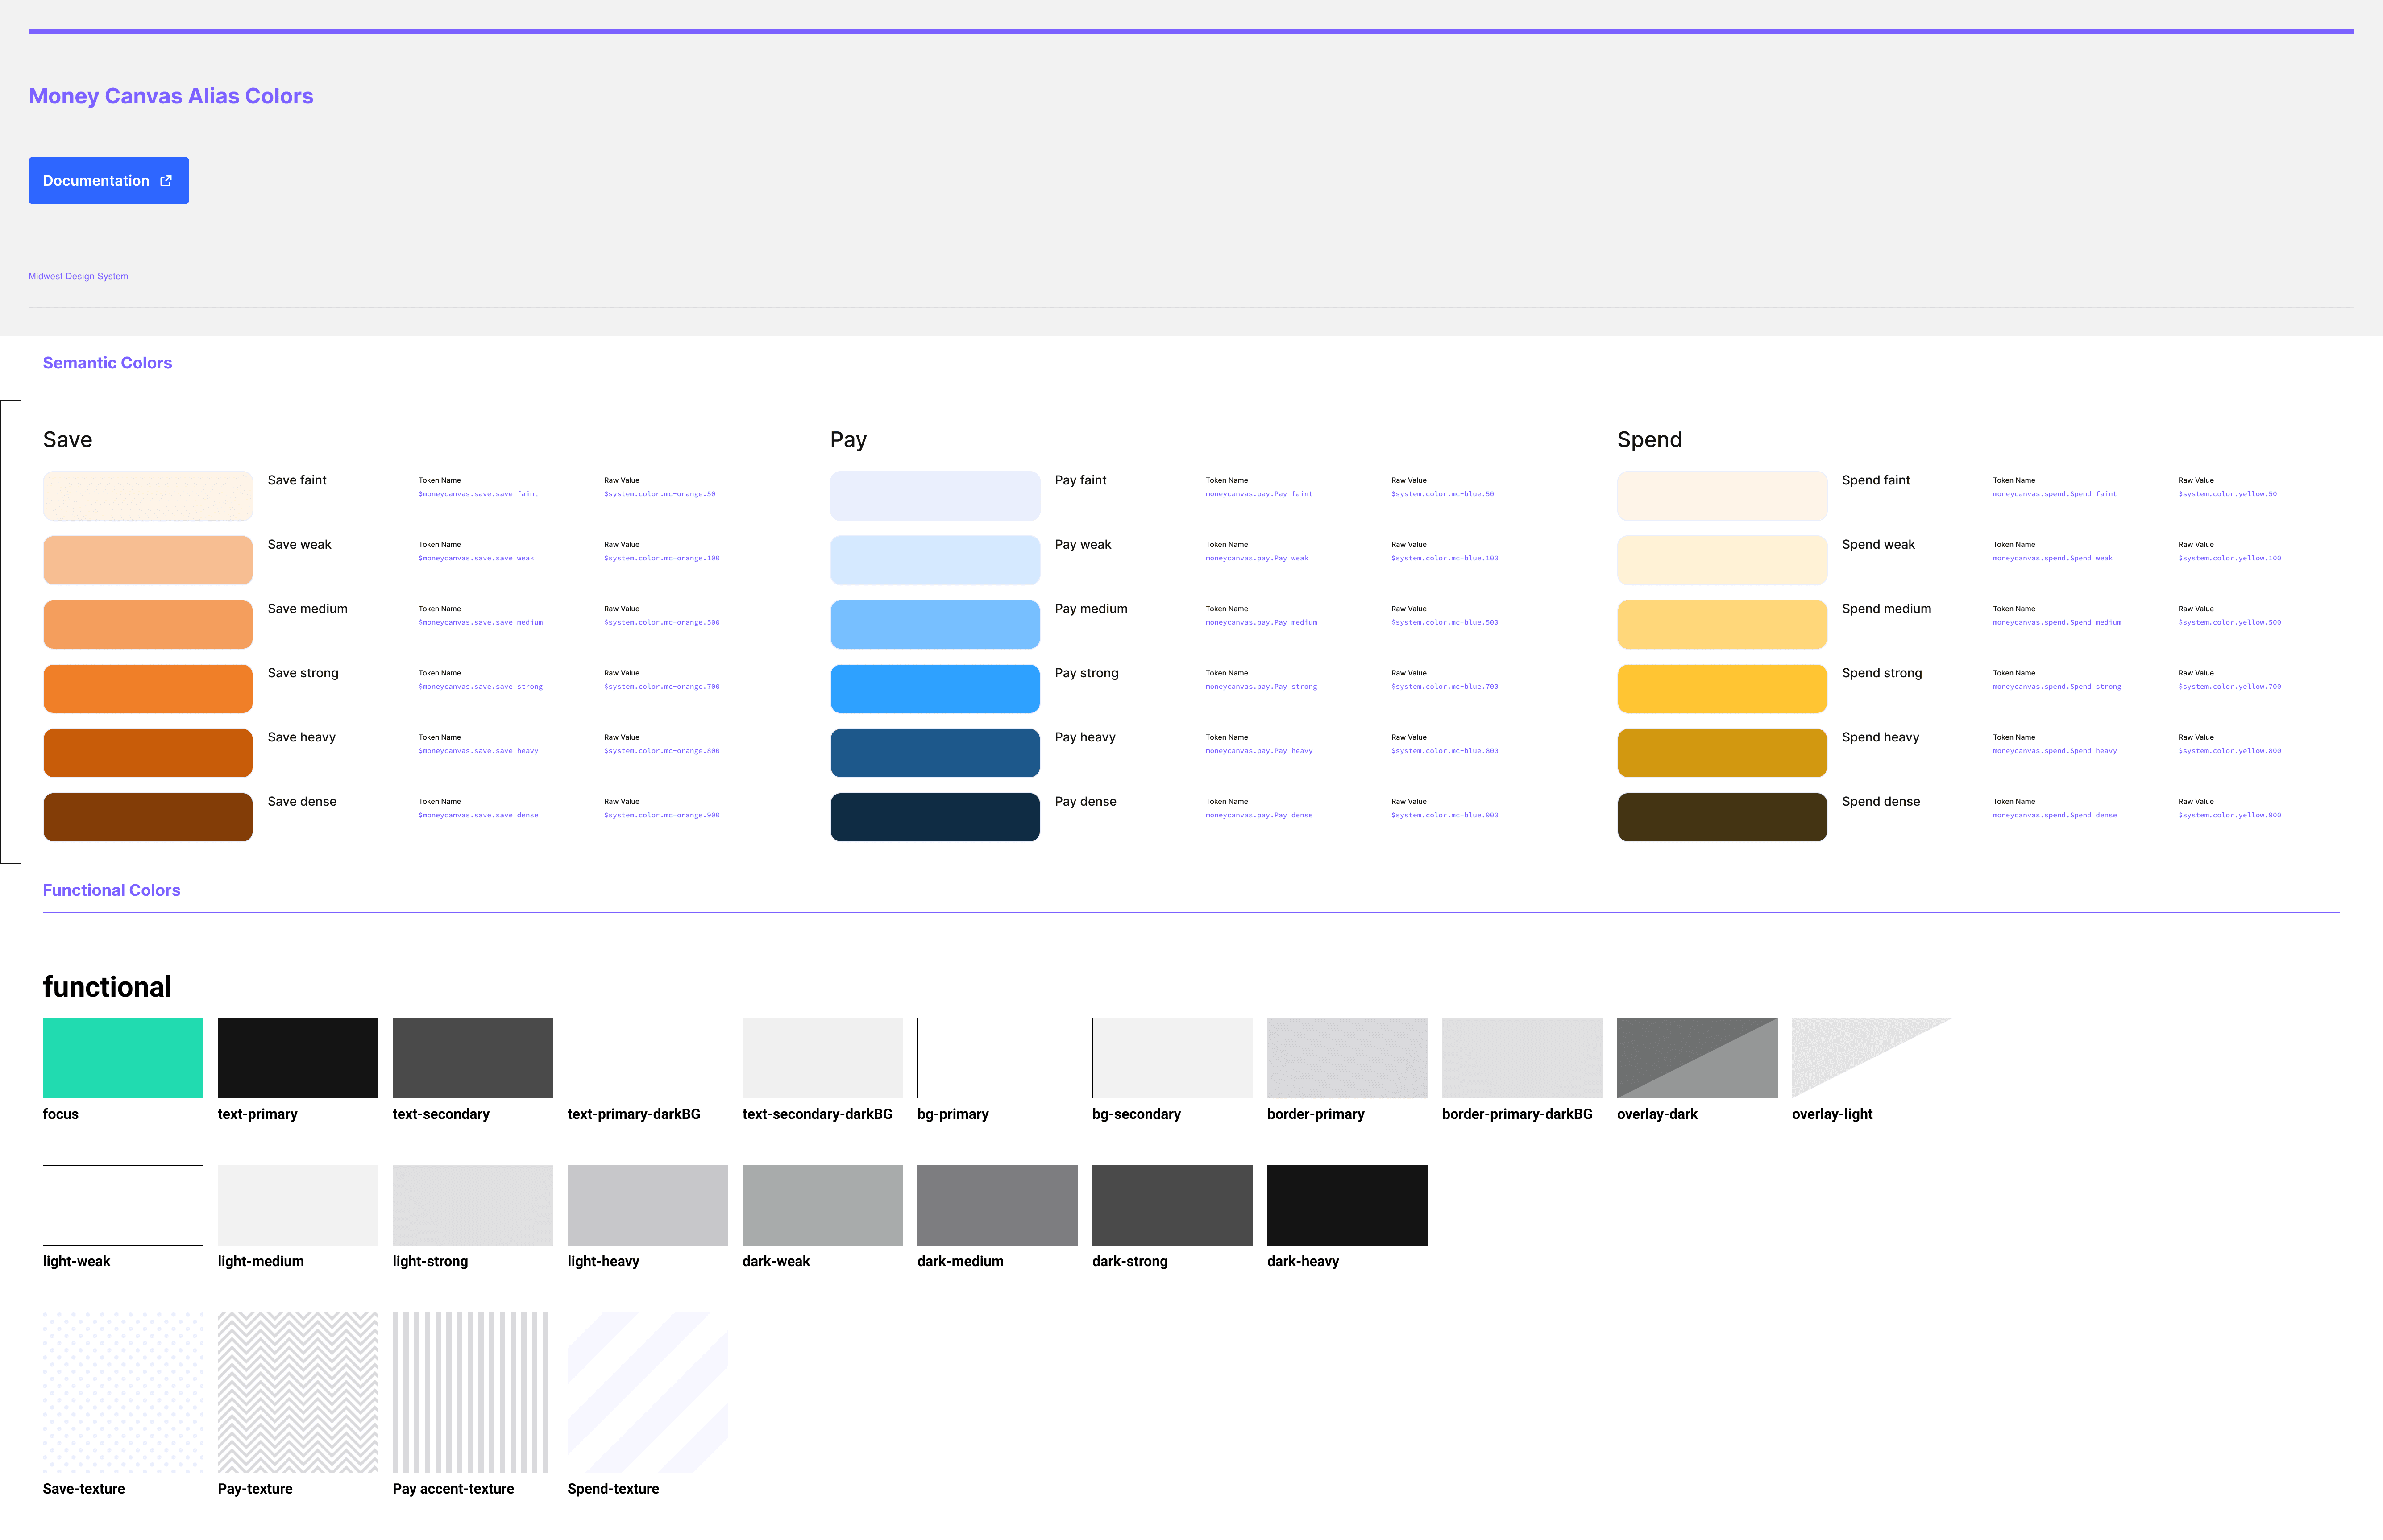
Task: Click raw value $system.color.yellow.900
Action: coord(2230,815)
